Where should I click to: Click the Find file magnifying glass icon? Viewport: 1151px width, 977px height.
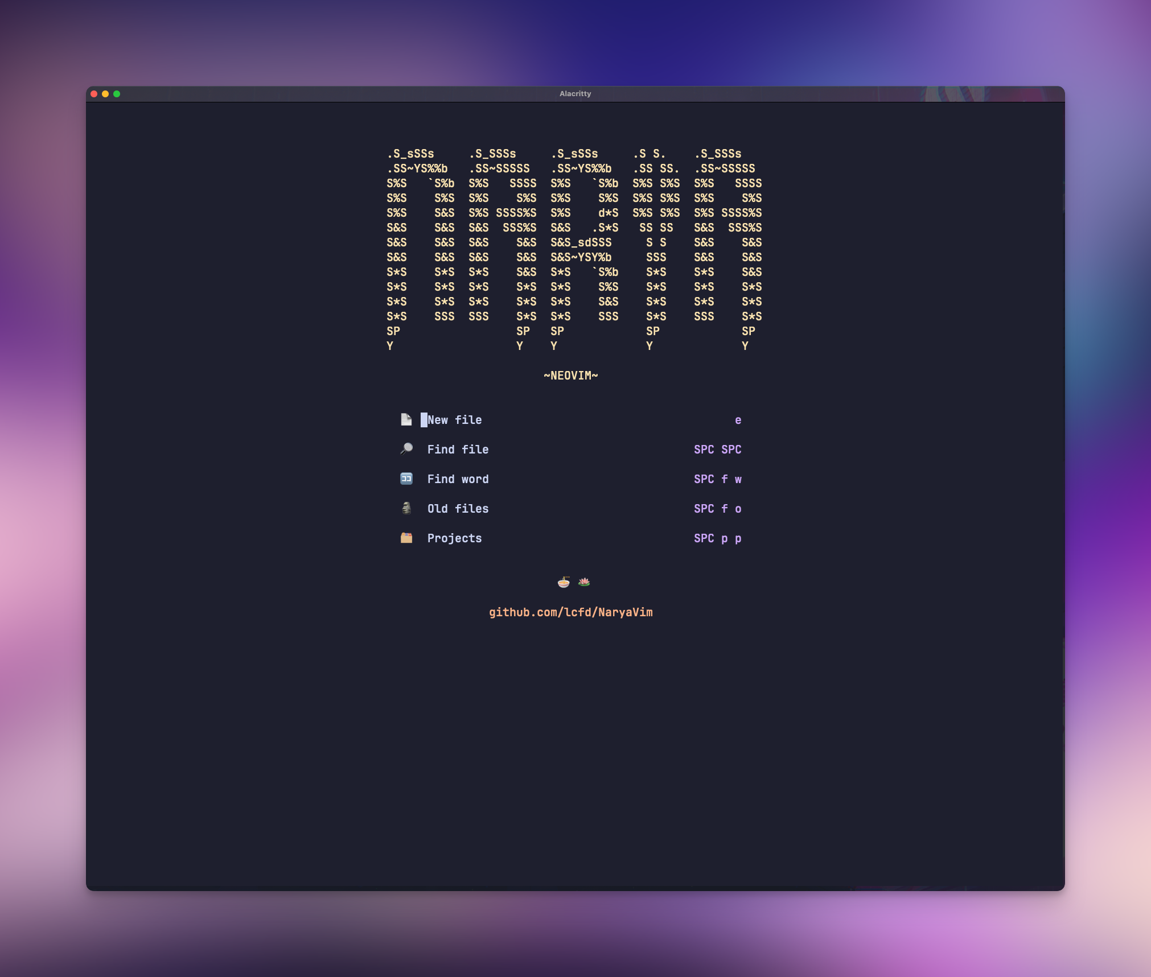coord(406,449)
